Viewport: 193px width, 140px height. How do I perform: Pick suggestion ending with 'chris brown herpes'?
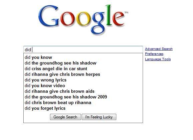(x=83, y=74)
